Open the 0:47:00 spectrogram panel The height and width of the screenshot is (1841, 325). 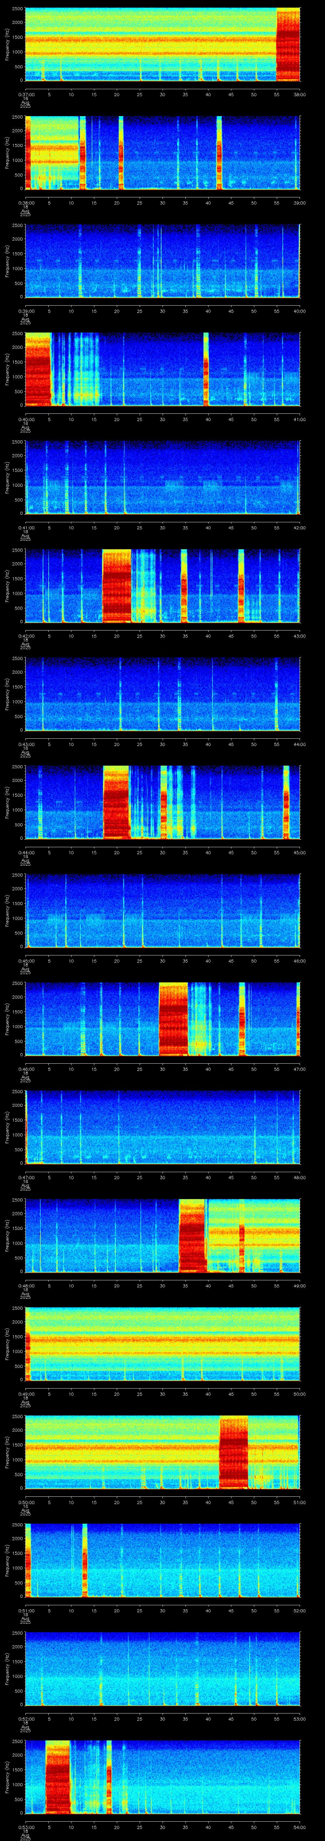pyautogui.click(x=163, y=1127)
